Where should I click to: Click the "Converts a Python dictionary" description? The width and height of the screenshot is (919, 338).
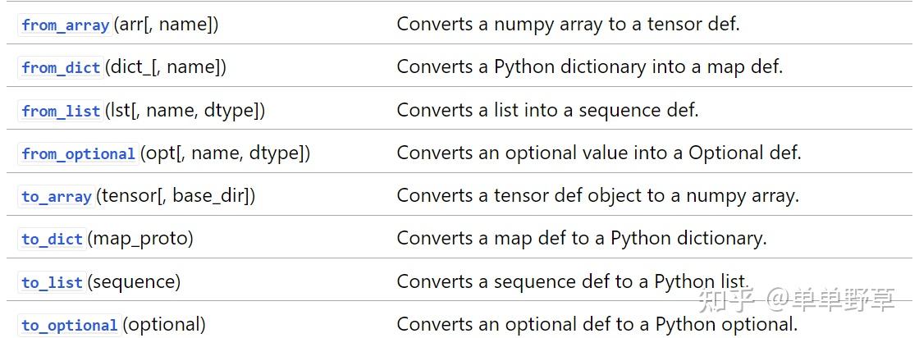tap(589, 66)
